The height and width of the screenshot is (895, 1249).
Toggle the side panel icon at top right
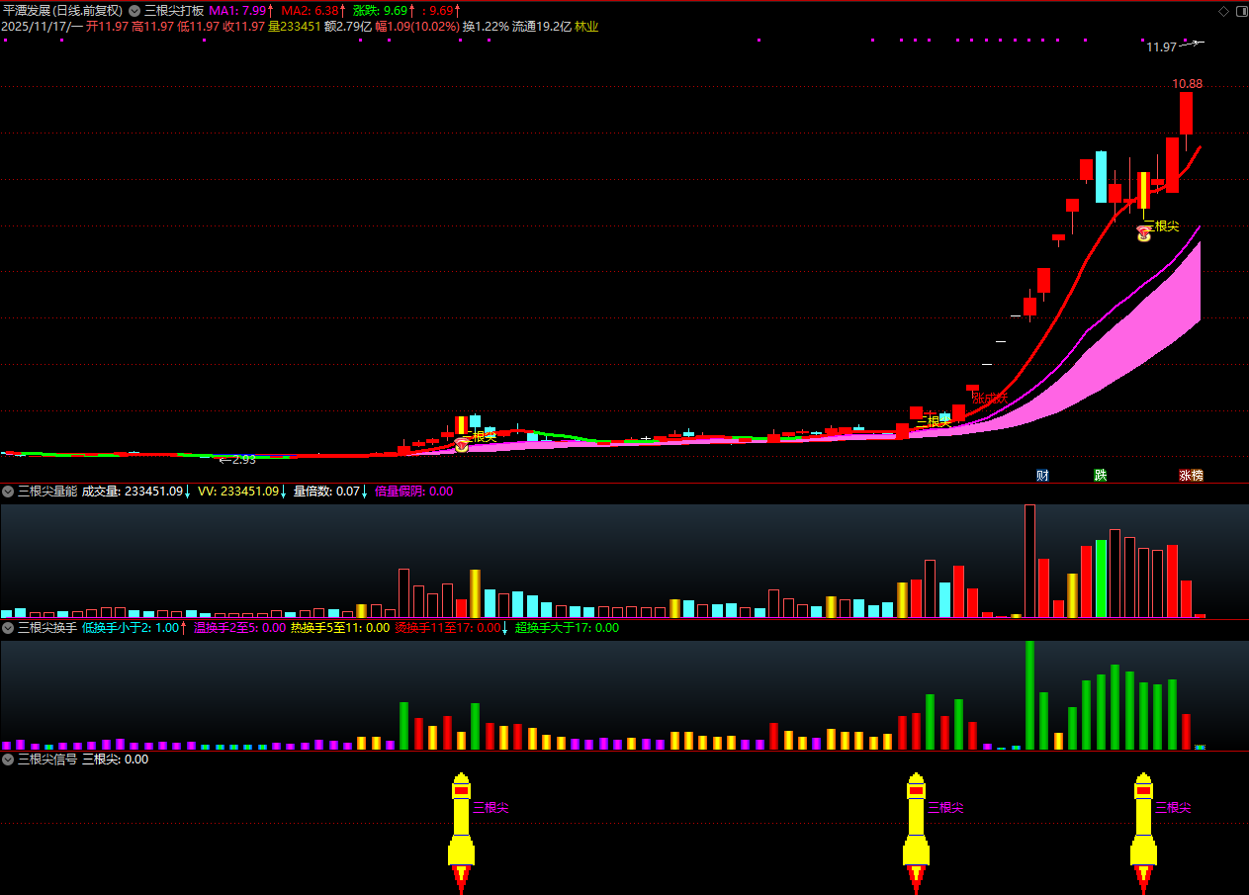[x=1239, y=11]
